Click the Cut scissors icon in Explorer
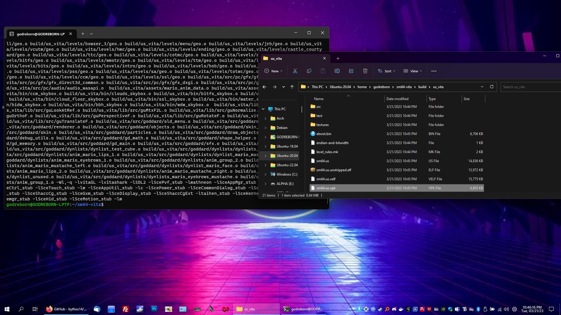 coord(295,71)
